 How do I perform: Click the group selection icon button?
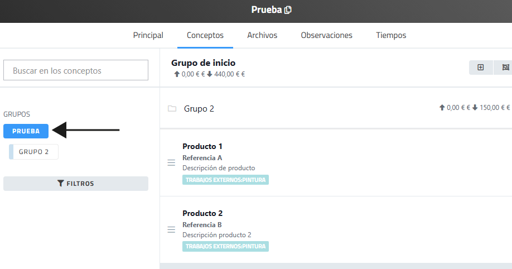(505, 68)
